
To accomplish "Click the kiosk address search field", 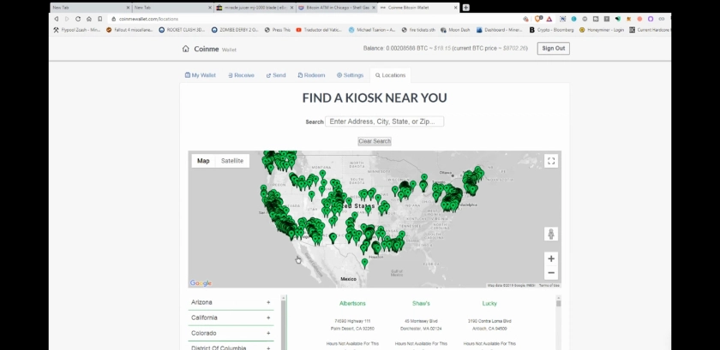I will pyautogui.click(x=384, y=122).
